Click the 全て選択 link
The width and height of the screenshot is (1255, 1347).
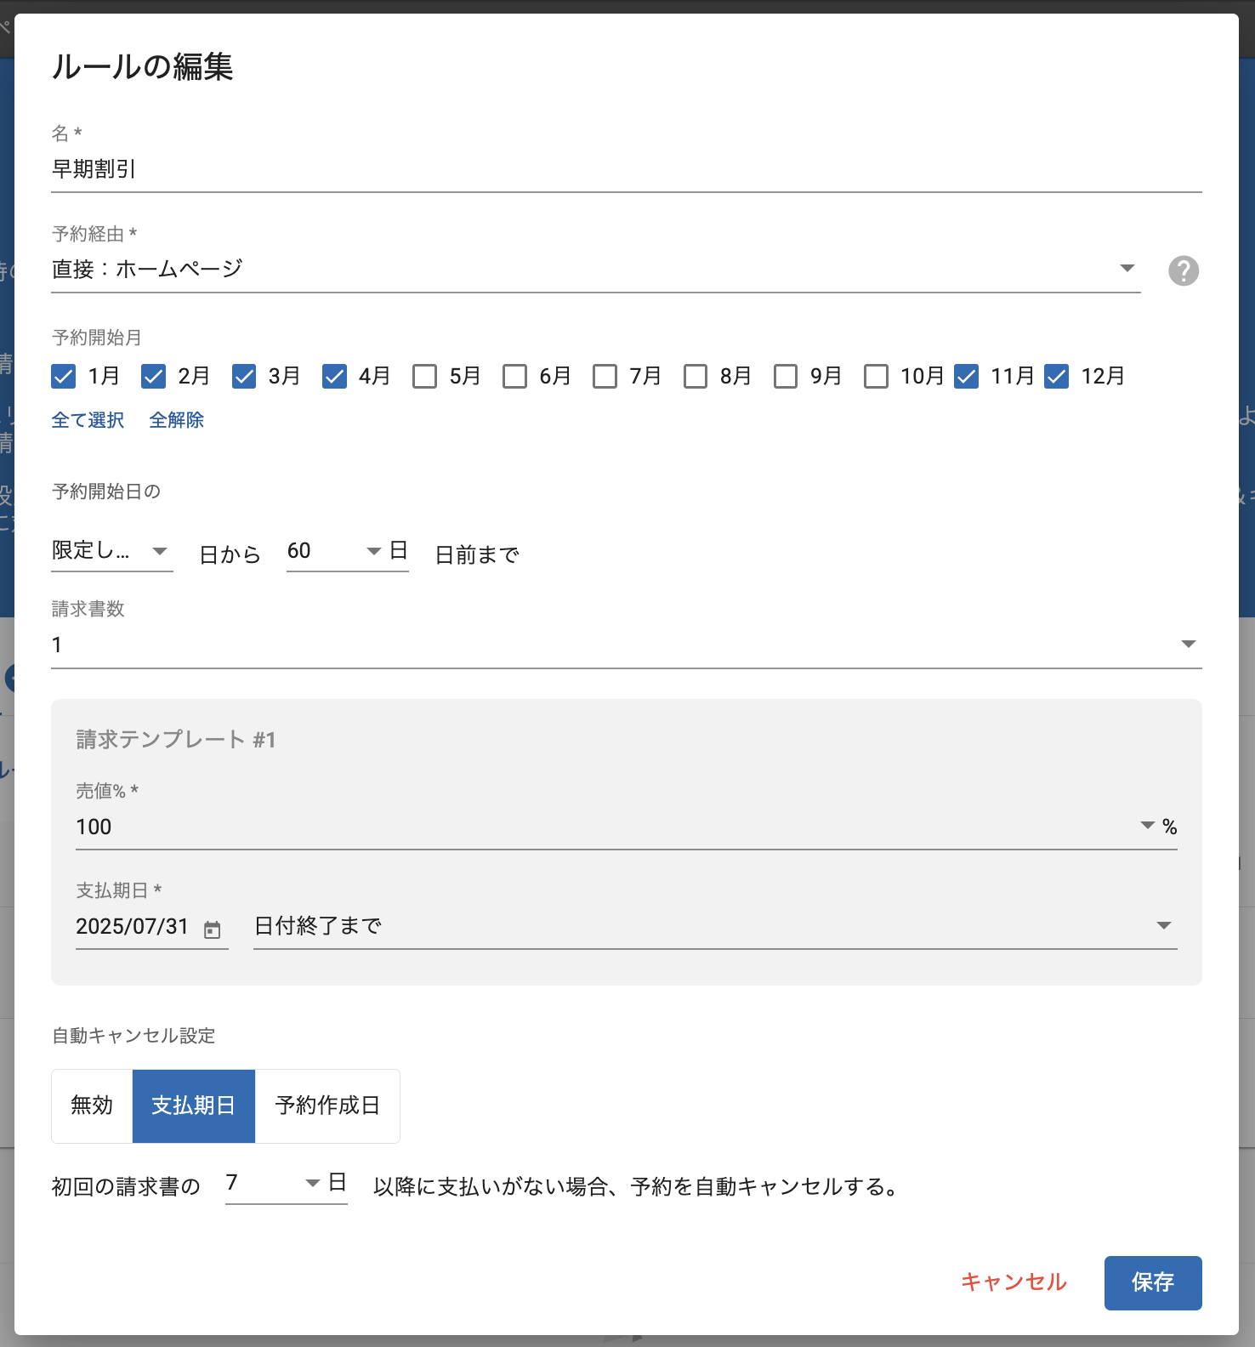pos(88,420)
